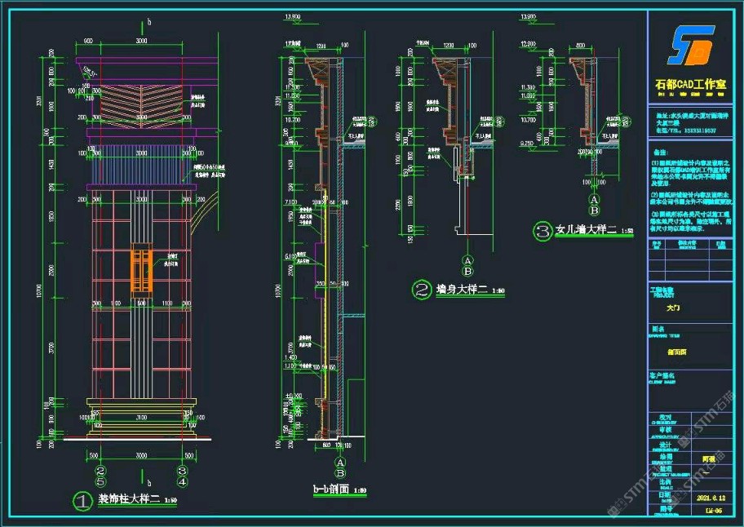Viewport: 744px width, 527px height.
Task: Click axis bubble 4 under the column elevation
Action: 183,482
